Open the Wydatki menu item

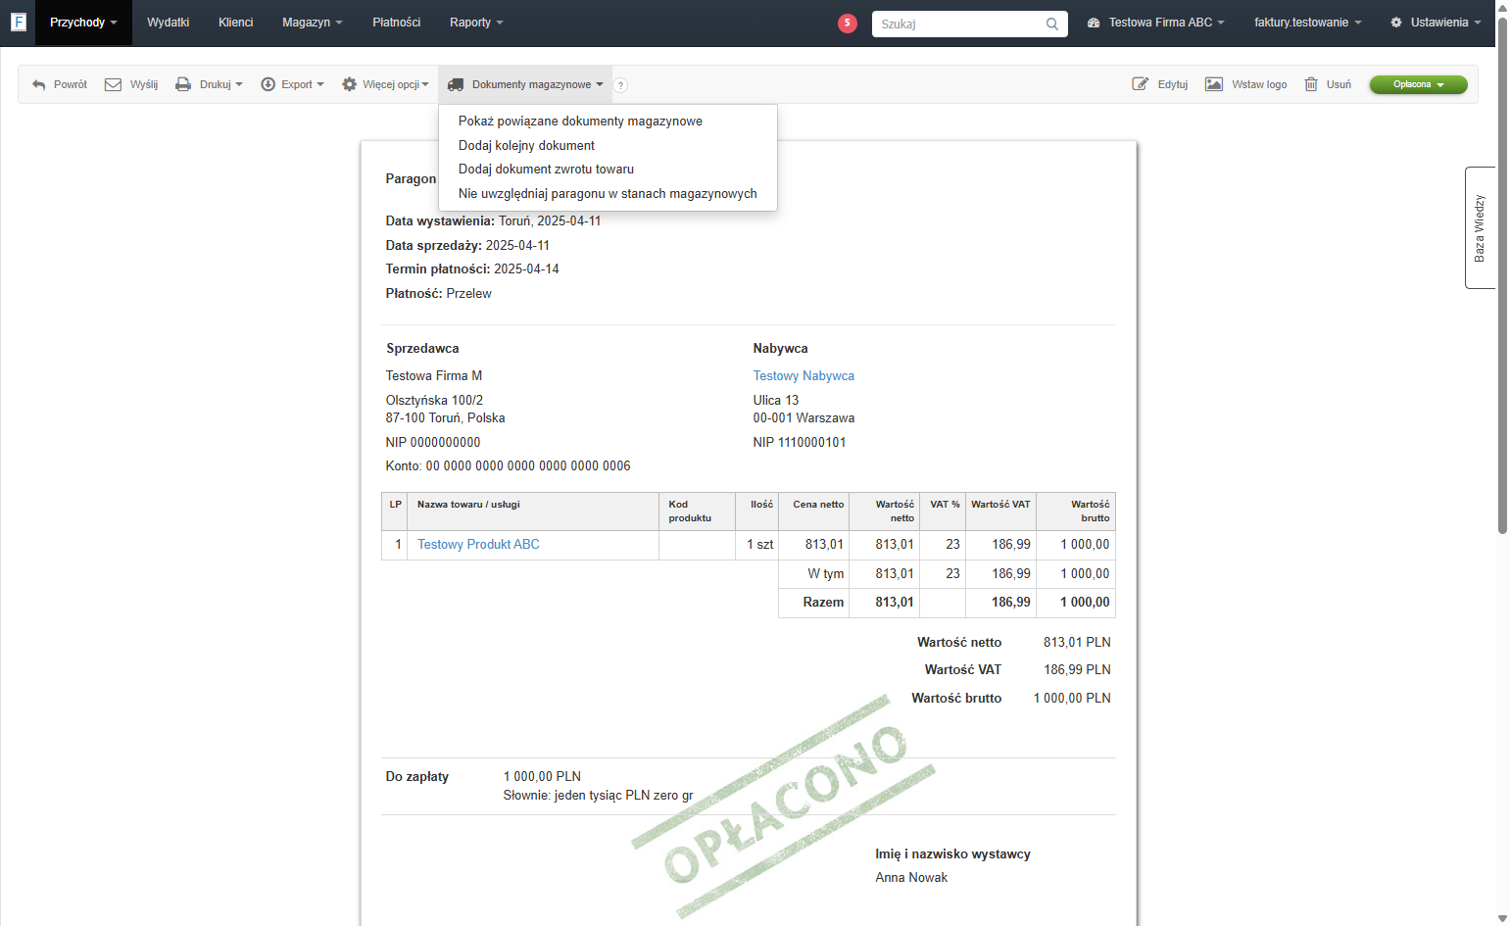168,23
